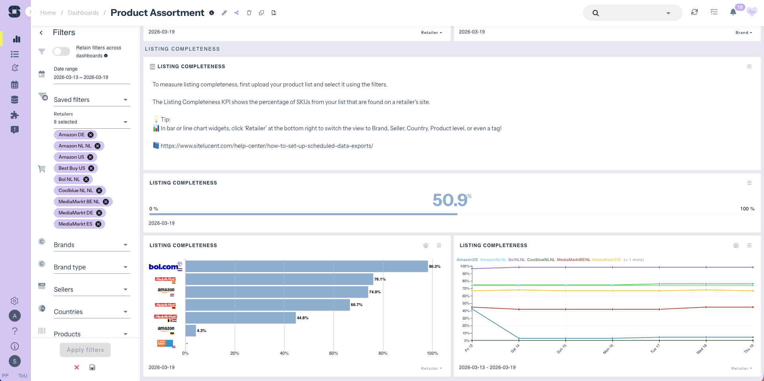Open the integrations puzzle icon in the sidebar
The image size is (764, 381).
(x=14, y=115)
